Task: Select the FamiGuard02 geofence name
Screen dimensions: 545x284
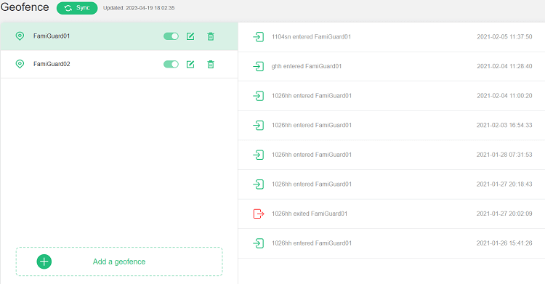Action: coord(52,64)
